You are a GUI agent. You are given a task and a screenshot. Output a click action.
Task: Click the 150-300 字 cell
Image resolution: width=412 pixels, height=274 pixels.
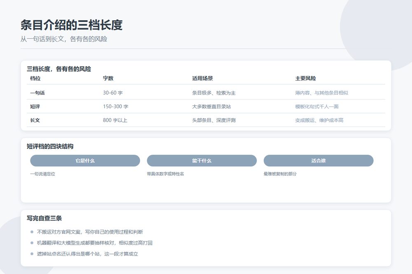coord(116,107)
